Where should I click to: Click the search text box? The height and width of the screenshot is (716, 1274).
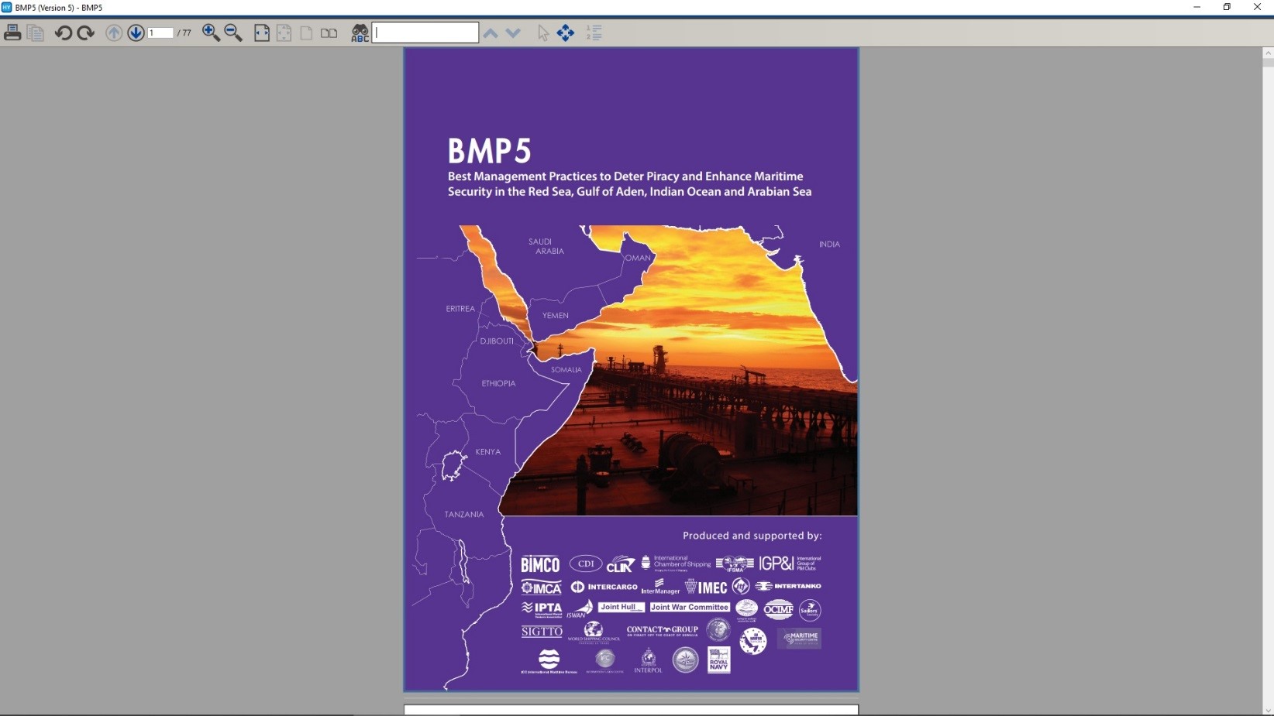[425, 33]
